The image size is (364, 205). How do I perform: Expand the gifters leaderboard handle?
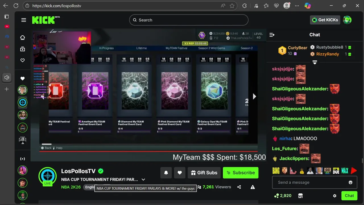(315, 62)
